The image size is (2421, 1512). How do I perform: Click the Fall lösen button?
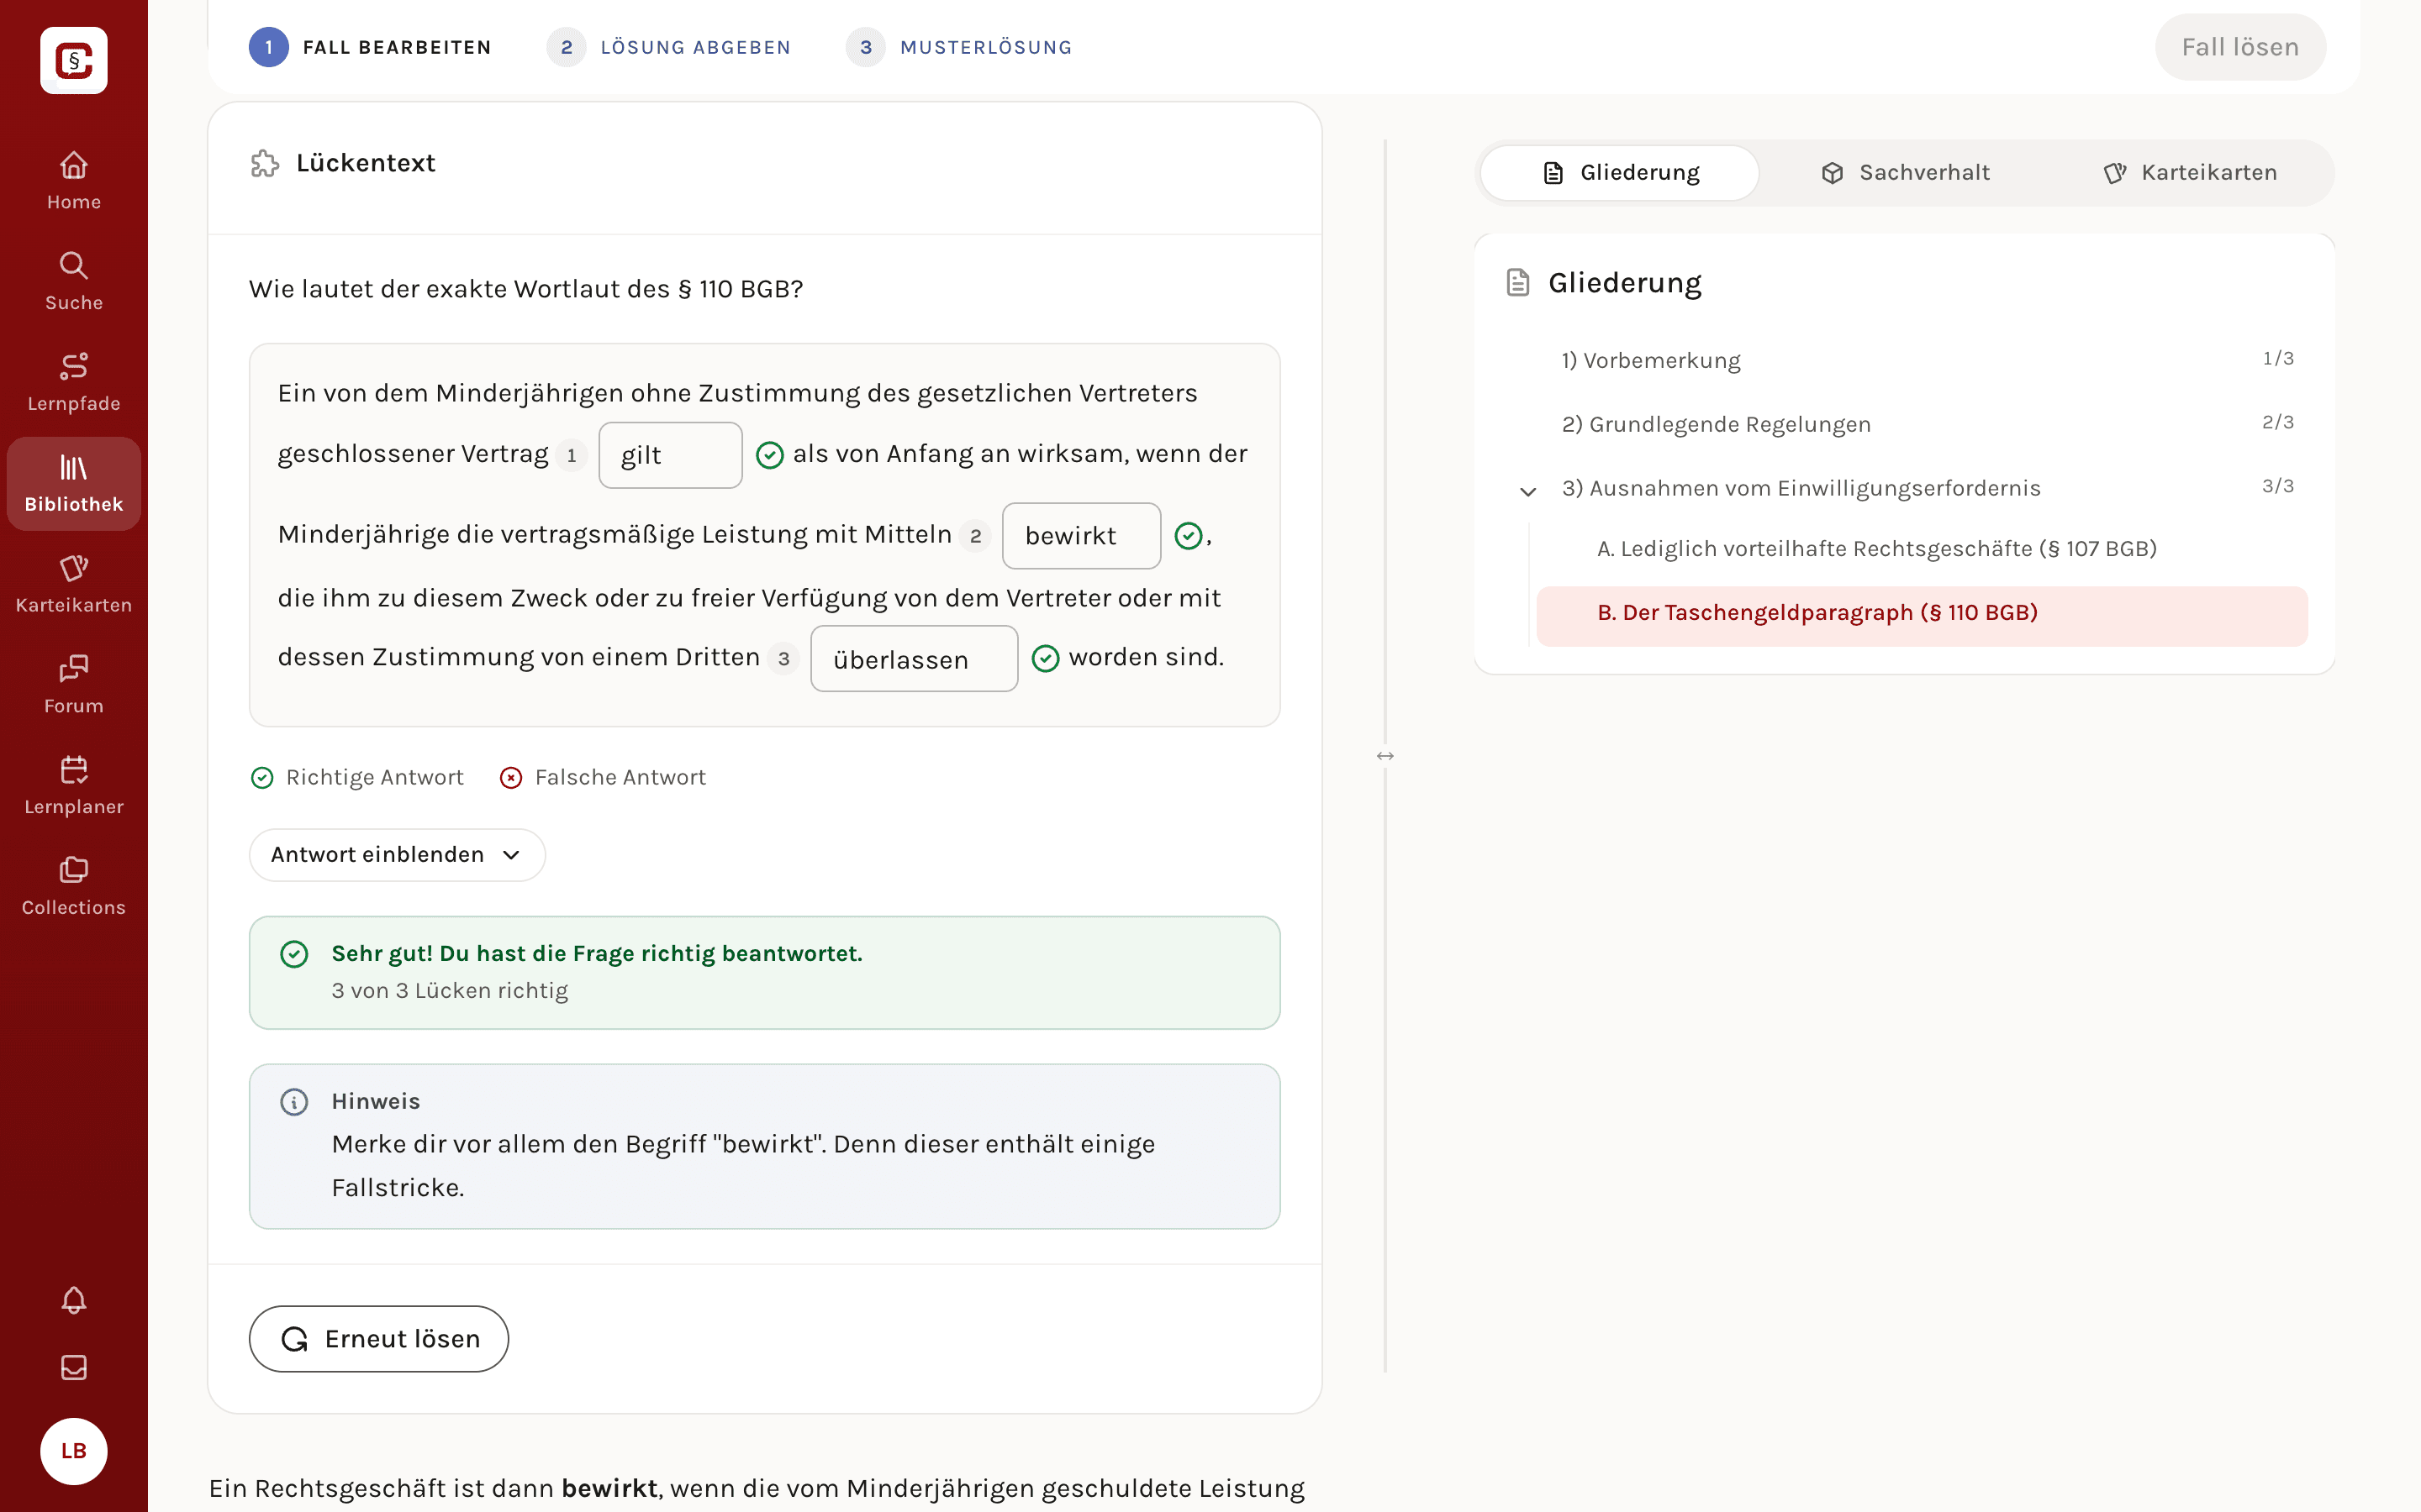2240,47
